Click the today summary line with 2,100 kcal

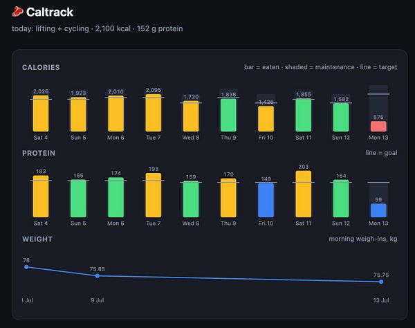[x=97, y=28]
